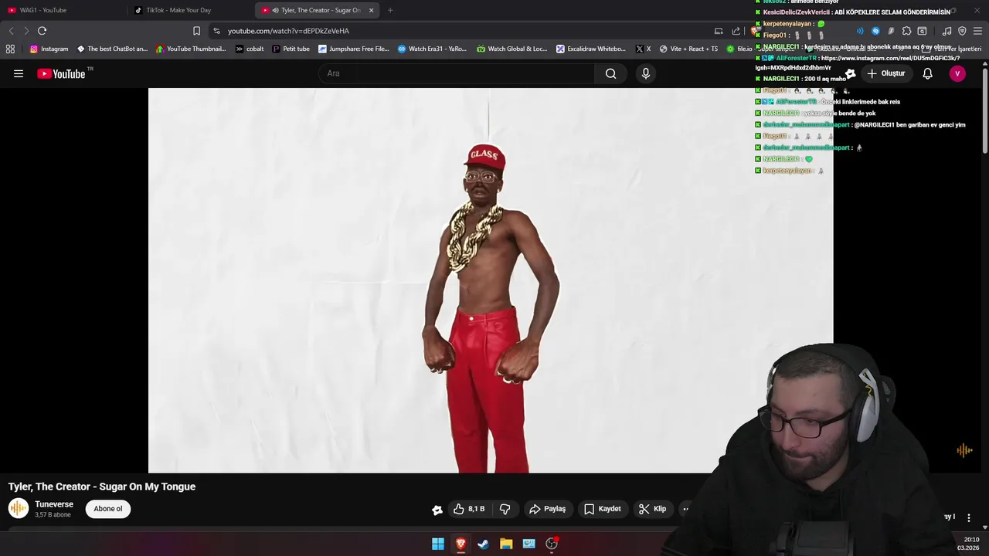This screenshot has width=989, height=556.
Task: Save video with Kaydet button
Action: 603,509
